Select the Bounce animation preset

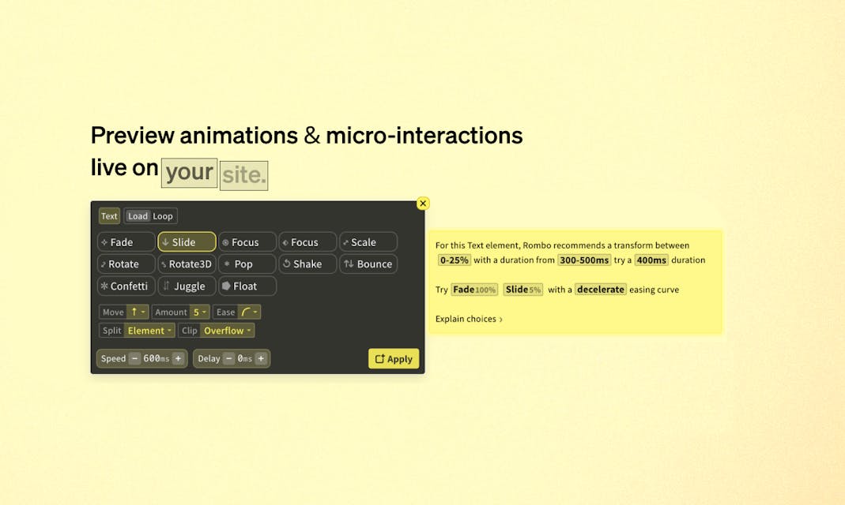368,264
